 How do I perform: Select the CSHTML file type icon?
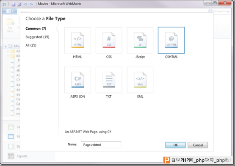(x=171, y=40)
